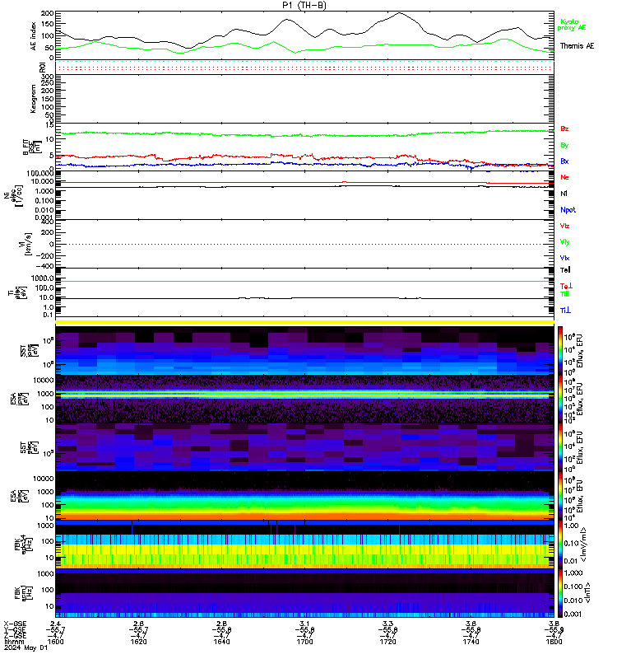Click the 1720 time tick label
617x659 pixels.
click(387, 642)
